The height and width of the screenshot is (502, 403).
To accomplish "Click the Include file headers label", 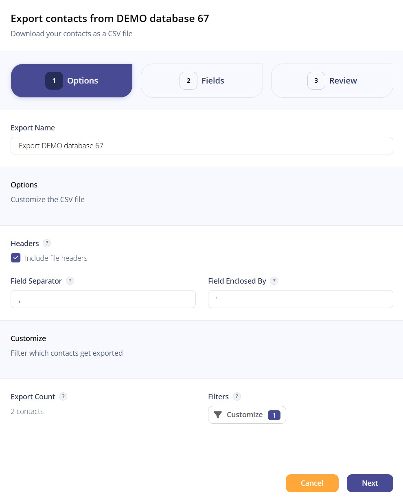I will [x=56, y=258].
